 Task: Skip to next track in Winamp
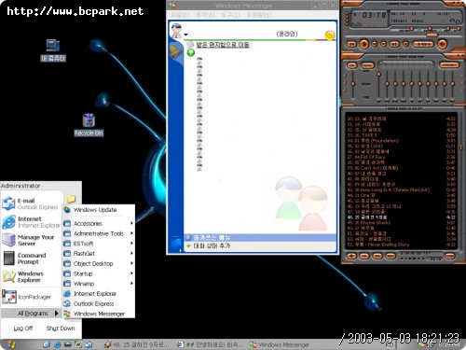pyautogui.click(x=394, y=44)
